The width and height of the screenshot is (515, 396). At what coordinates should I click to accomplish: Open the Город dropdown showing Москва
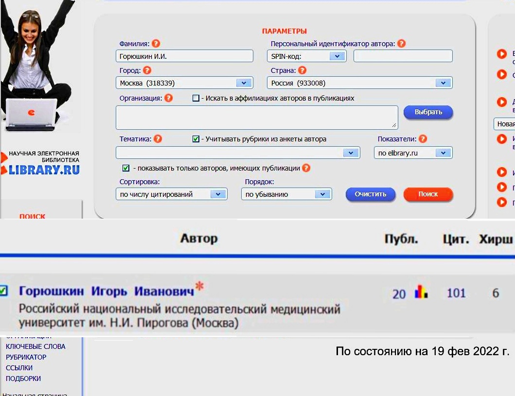pyautogui.click(x=244, y=83)
